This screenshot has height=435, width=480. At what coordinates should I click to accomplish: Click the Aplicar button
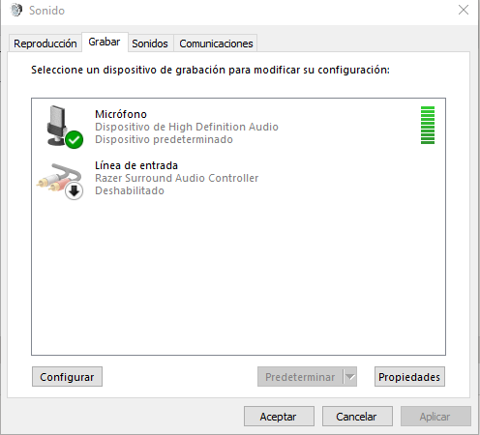(x=435, y=417)
